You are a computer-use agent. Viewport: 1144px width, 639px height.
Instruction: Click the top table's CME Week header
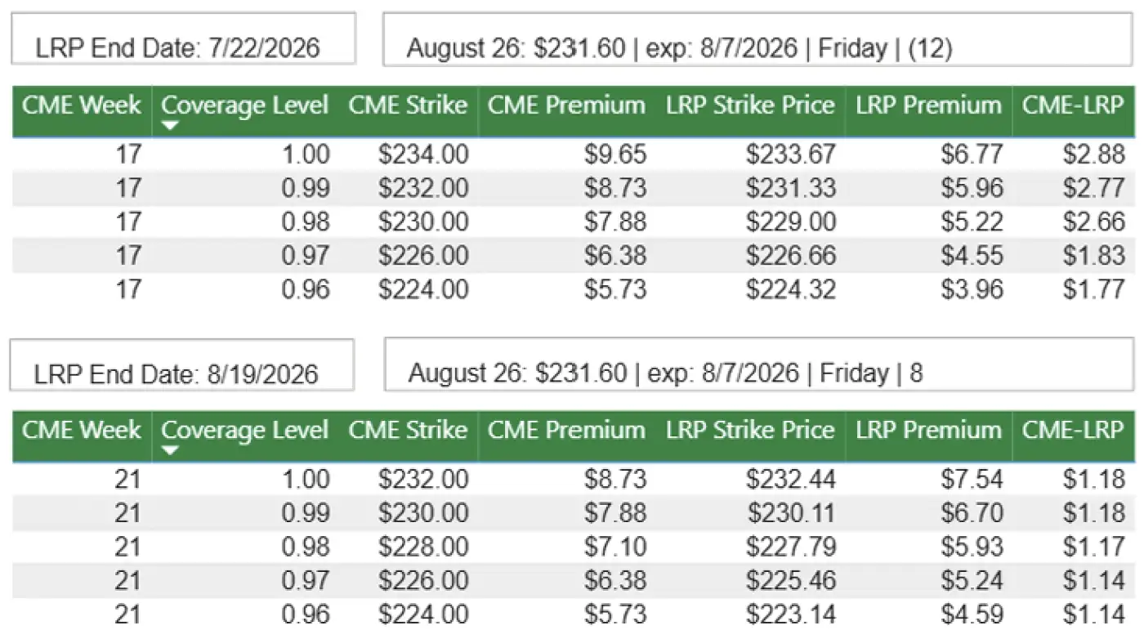click(81, 105)
